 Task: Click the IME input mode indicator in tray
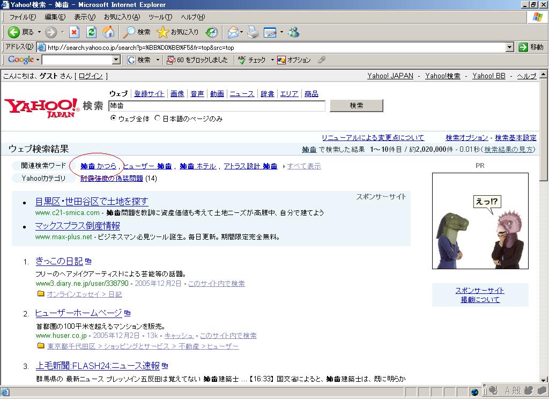[x=508, y=390]
